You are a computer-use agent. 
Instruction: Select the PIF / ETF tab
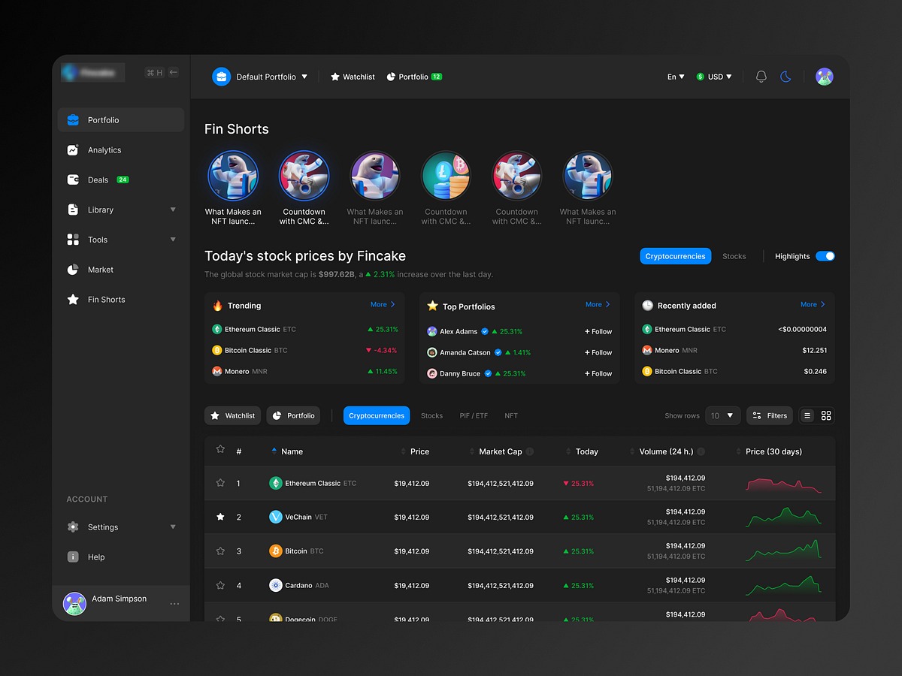click(474, 415)
